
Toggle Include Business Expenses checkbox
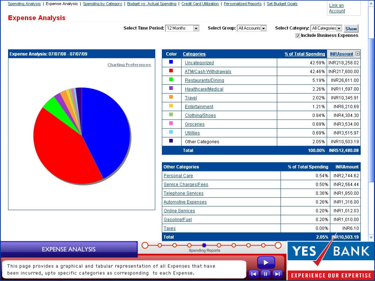click(298, 35)
